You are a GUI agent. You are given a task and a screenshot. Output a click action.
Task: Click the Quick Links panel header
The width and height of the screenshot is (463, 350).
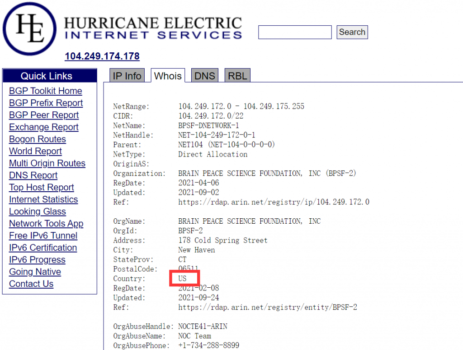[50, 76]
